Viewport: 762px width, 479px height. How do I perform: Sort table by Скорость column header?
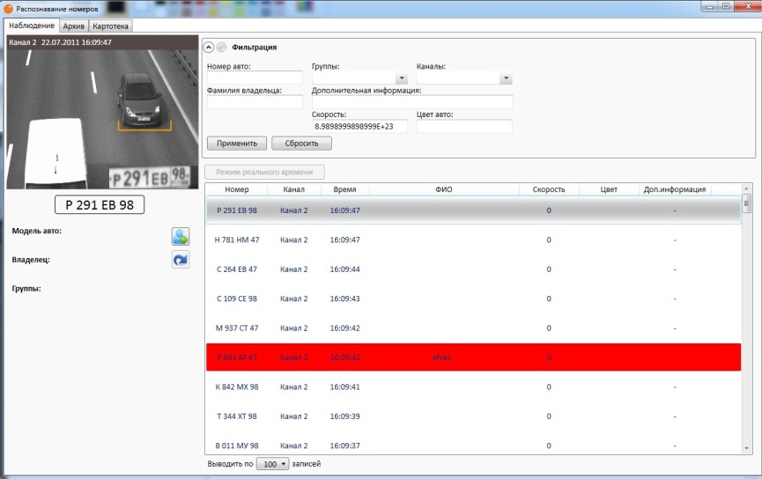[549, 189]
